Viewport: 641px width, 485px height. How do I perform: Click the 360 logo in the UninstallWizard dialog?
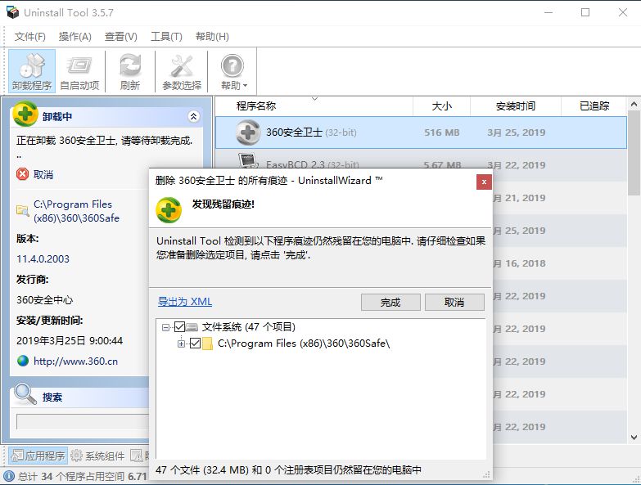(x=169, y=210)
